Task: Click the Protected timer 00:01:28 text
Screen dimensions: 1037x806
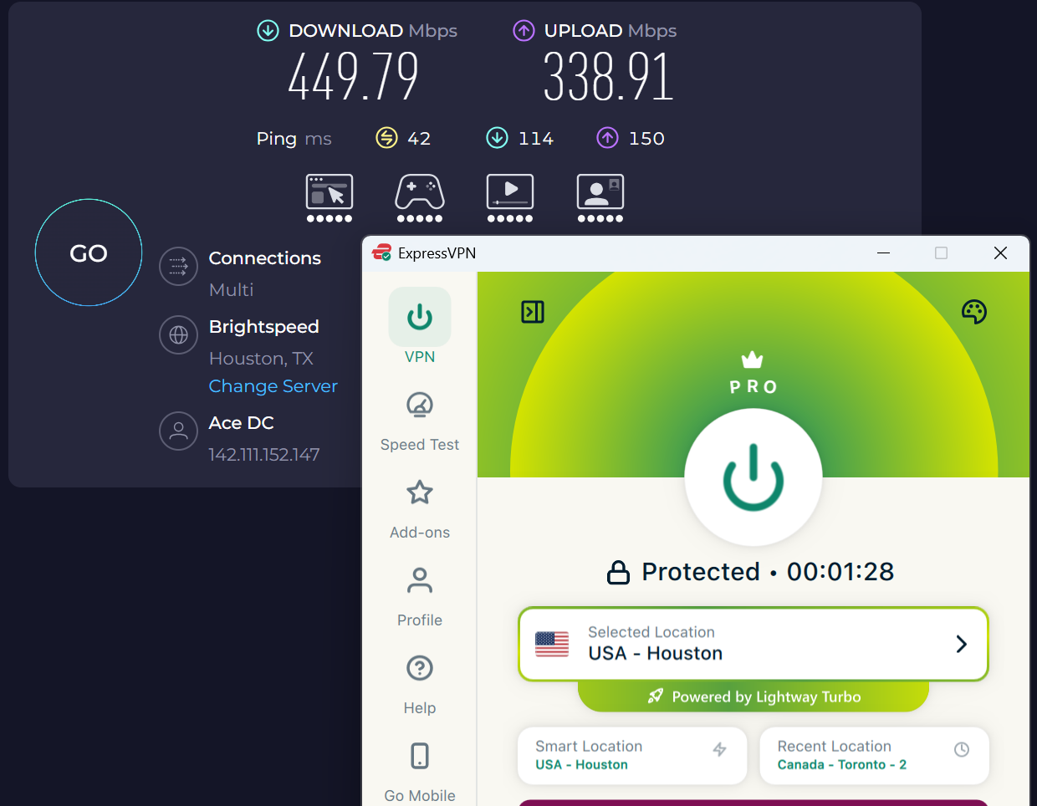Action: coord(840,572)
